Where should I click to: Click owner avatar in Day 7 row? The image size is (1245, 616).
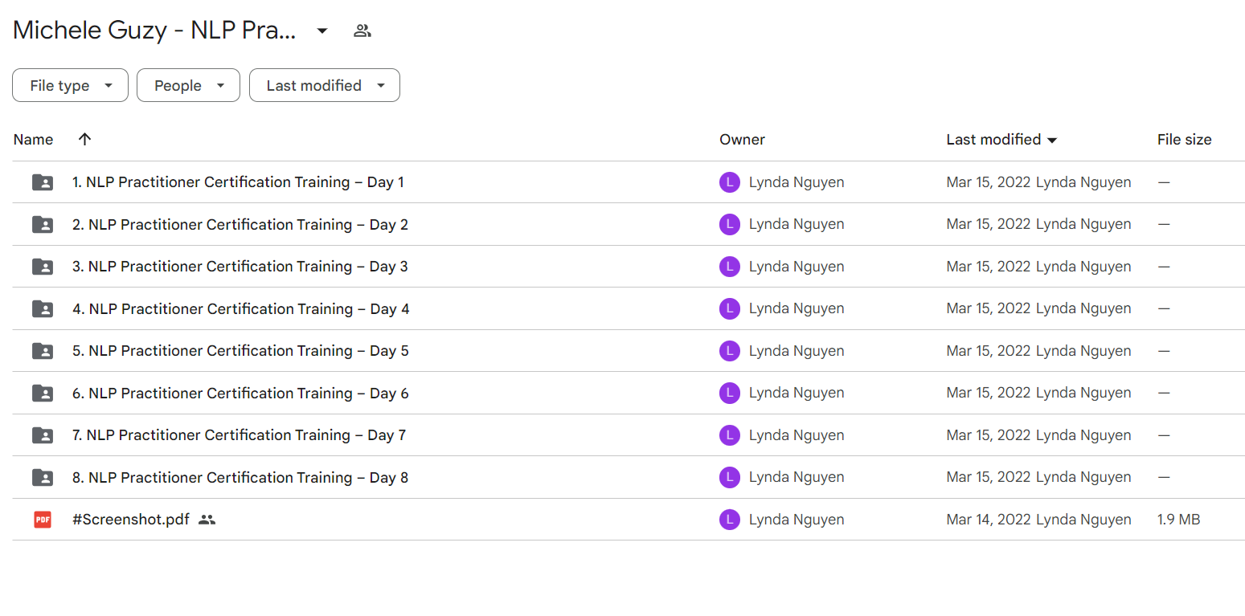(729, 435)
